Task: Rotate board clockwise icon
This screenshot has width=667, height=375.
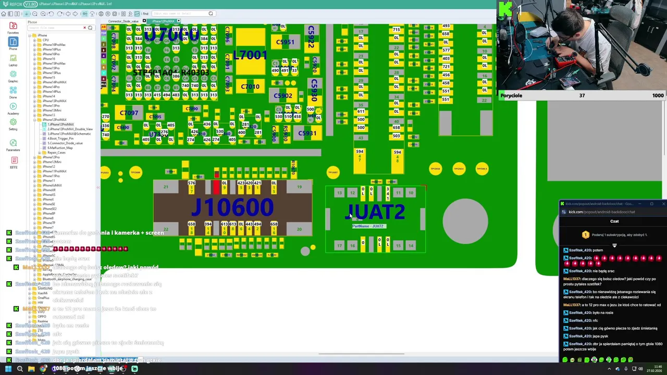Action: [x=59, y=14]
